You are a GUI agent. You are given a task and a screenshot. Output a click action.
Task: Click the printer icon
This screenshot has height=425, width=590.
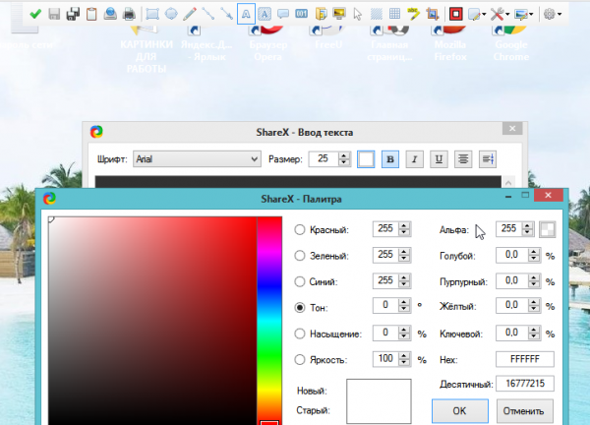(129, 15)
